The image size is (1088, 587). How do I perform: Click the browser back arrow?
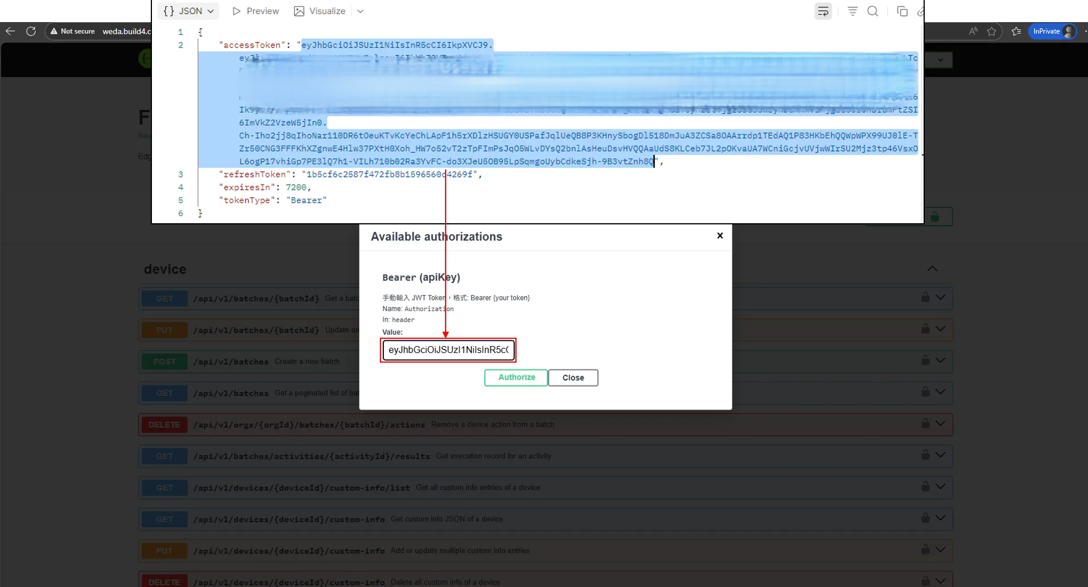(10, 31)
